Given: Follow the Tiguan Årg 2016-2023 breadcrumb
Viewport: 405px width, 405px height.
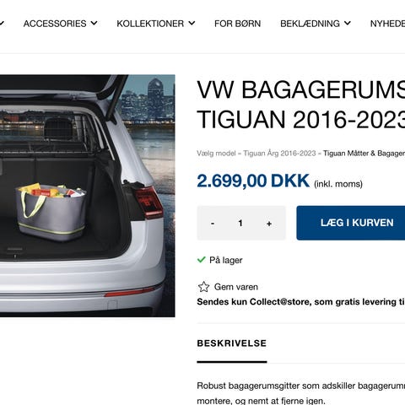Looking at the screenshot, I should 279,154.
